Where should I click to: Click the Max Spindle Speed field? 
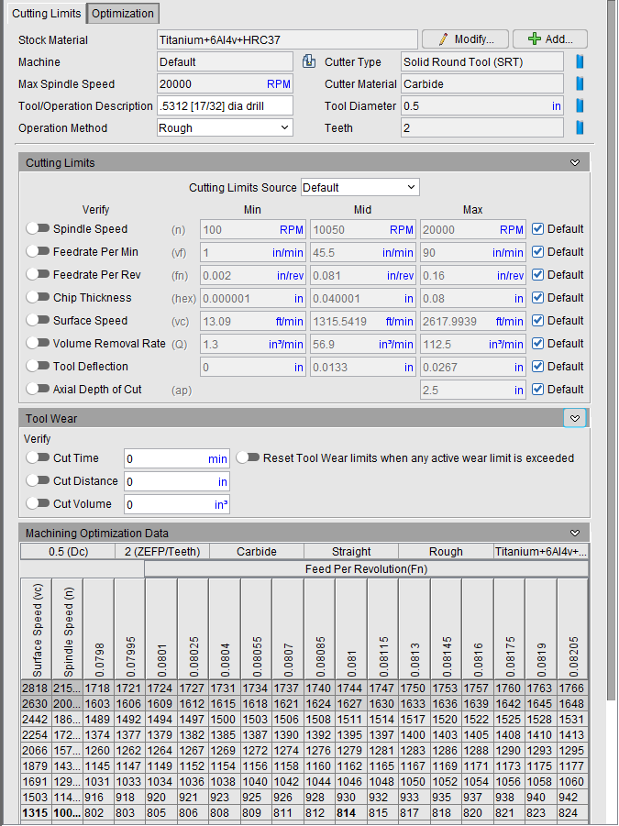click(225, 83)
